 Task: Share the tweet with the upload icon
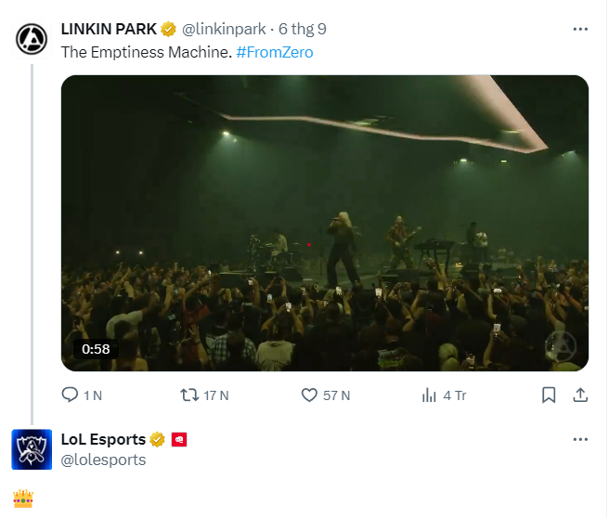580,395
